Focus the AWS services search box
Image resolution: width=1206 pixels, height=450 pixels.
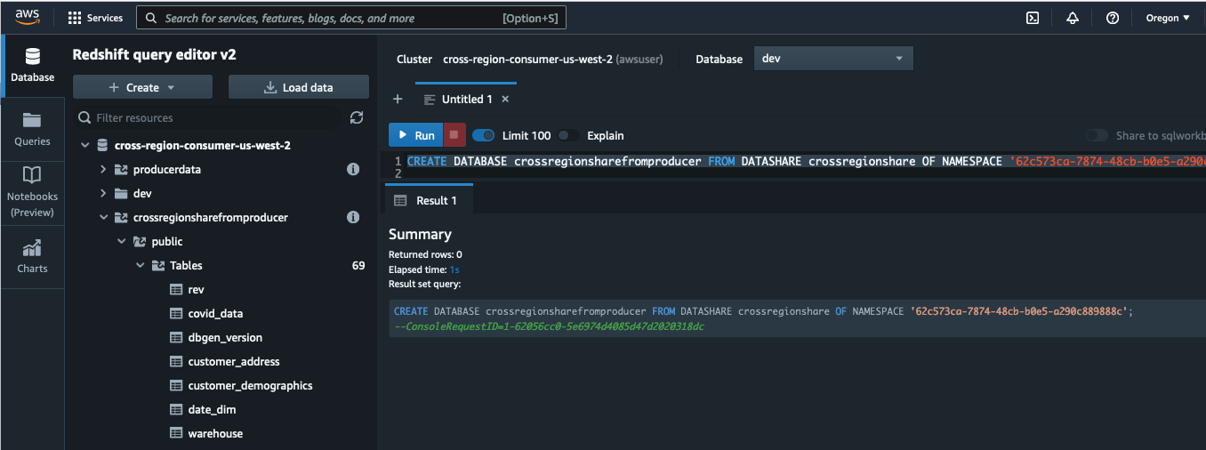(351, 18)
